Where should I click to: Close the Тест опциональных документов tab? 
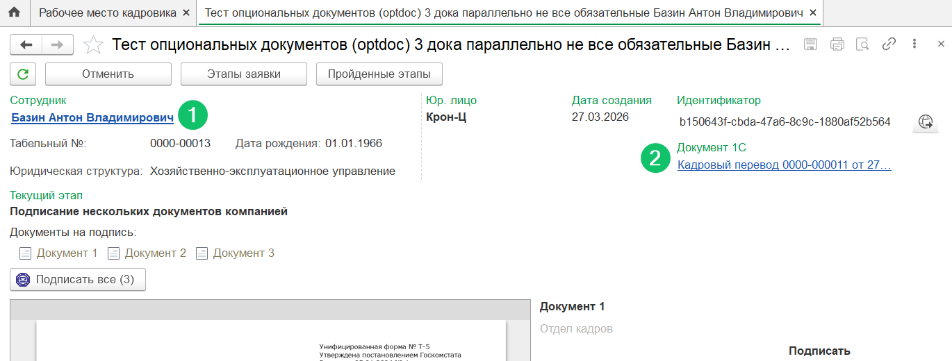click(812, 13)
